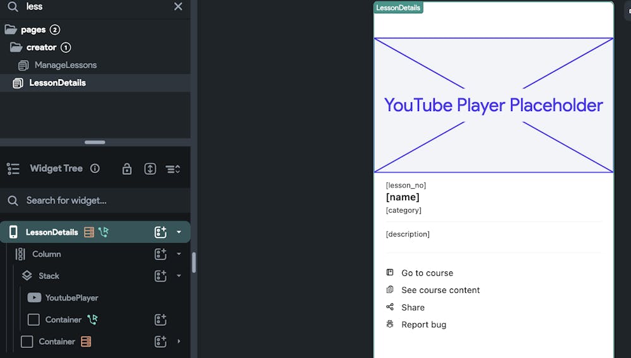Click the orange query icon on the Container

tap(86, 342)
